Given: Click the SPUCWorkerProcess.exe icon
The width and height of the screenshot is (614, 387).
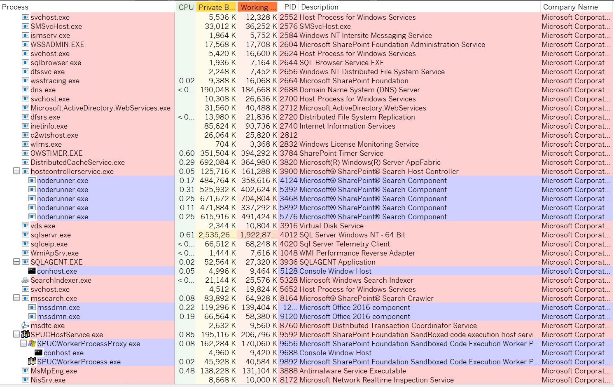Looking at the screenshot, I should coord(32,362).
